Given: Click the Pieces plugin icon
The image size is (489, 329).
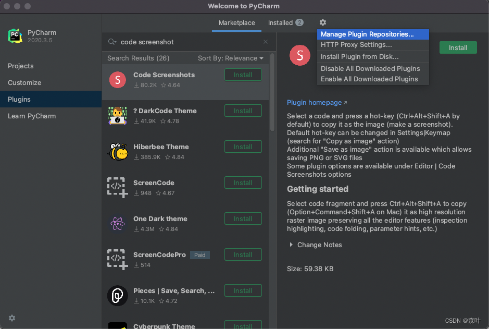Looking at the screenshot, I should (x=118, y=296).
